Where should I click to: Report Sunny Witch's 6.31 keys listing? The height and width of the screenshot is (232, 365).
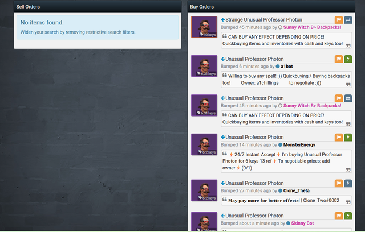click(339, 98)
